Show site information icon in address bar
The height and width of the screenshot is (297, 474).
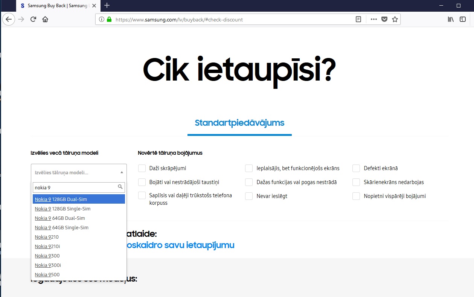[102, 19]
